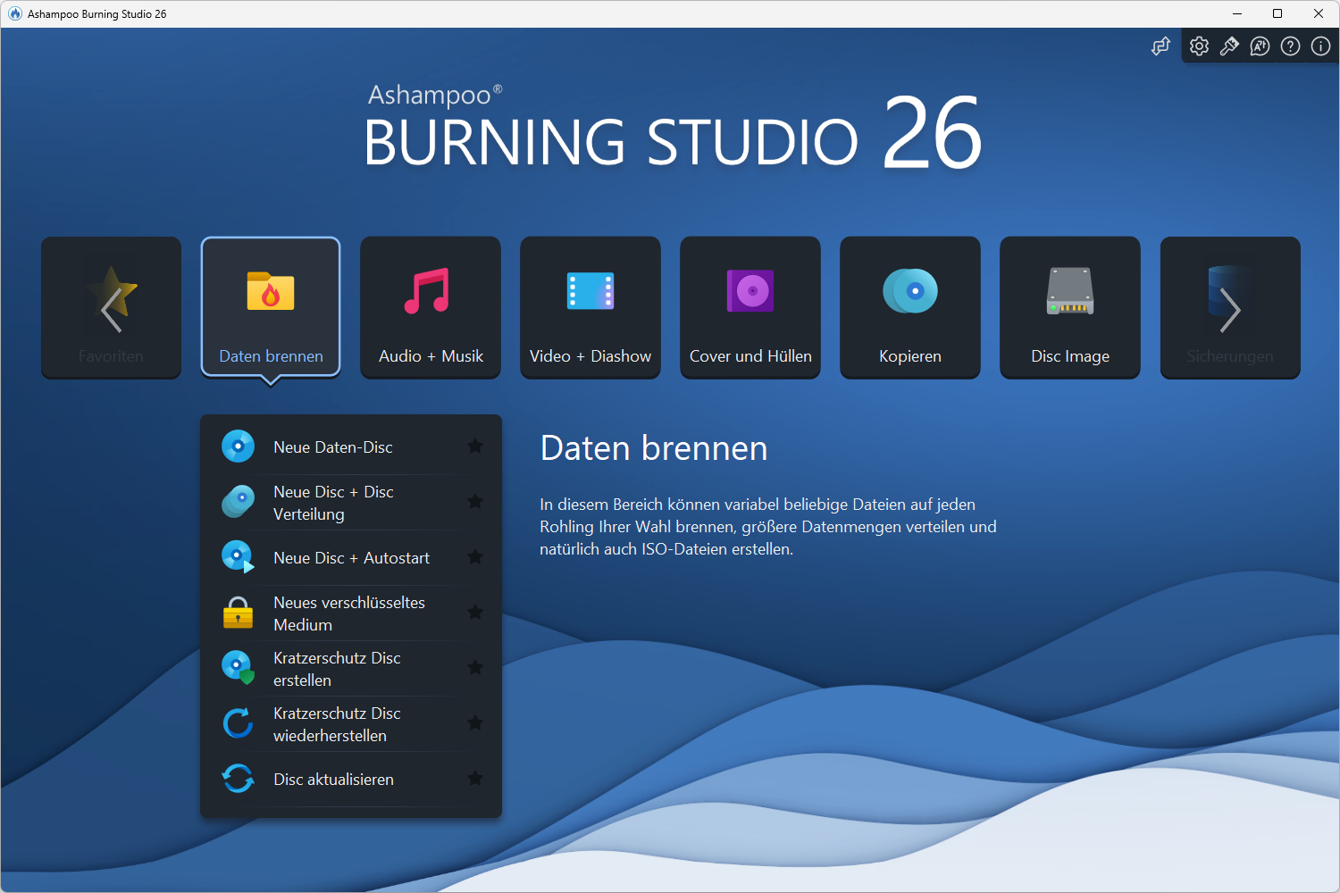Click the Ashampoo flame icon in title bar
Viewport: 1340px width, 893px height.
click(14, 13)
